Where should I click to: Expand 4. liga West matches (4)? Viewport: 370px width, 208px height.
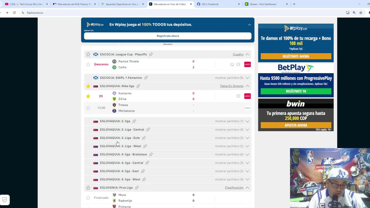pos(247,179)
